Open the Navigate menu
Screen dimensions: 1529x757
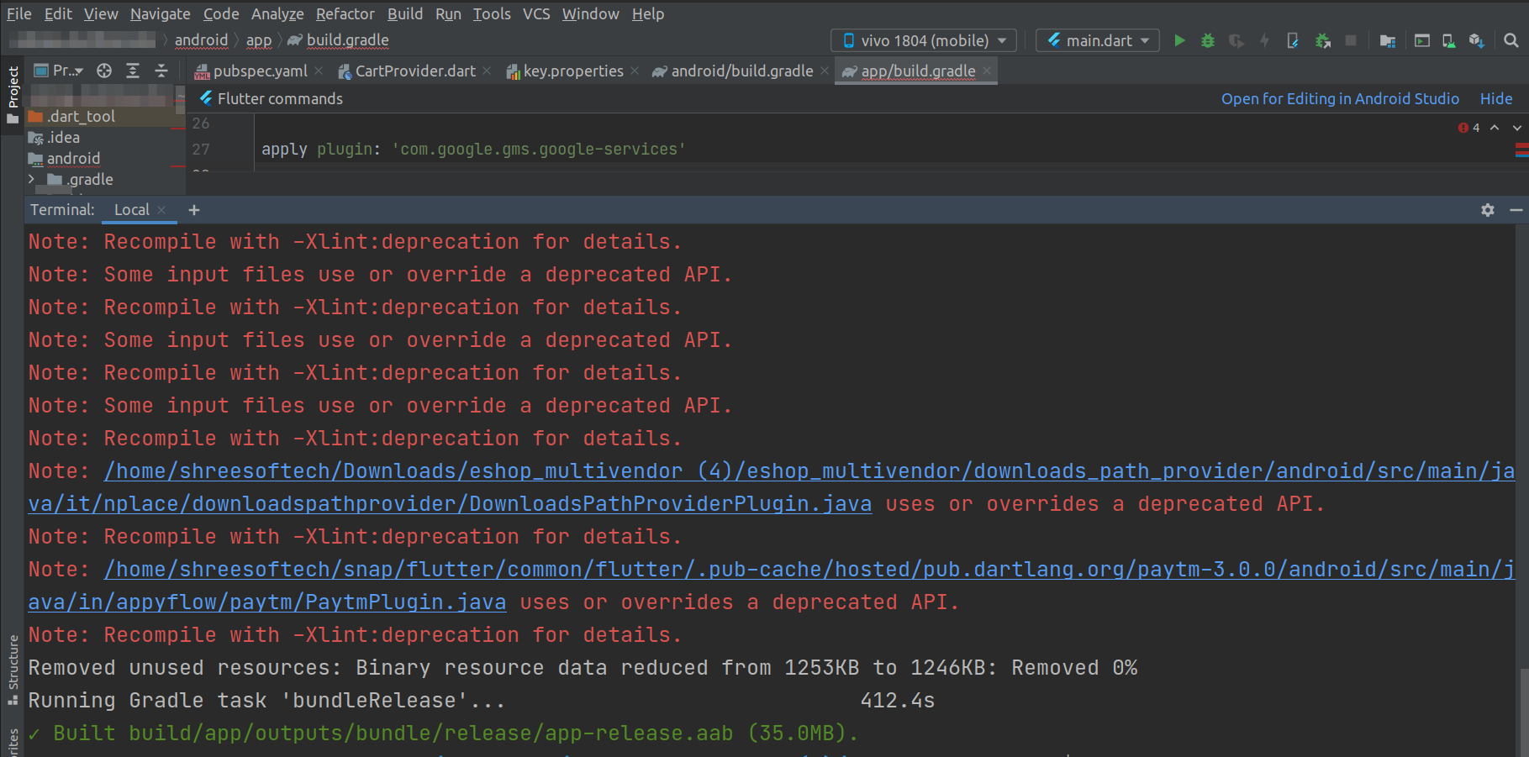point(160,13)
